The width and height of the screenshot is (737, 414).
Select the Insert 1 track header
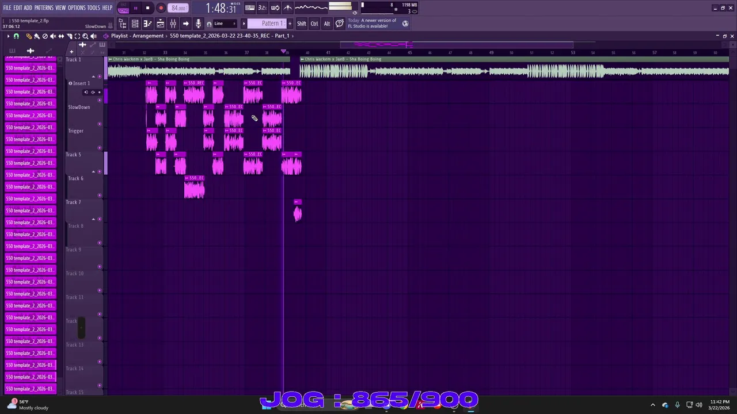pyautogui.click(x=85, y=92)
